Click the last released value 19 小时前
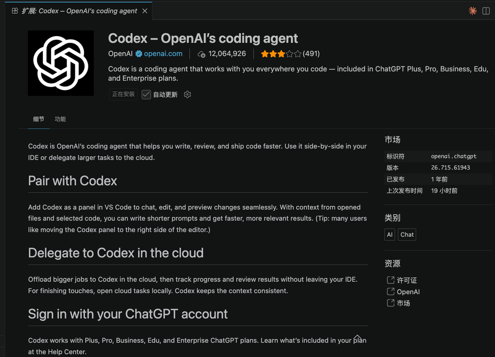 coord(444,191)
